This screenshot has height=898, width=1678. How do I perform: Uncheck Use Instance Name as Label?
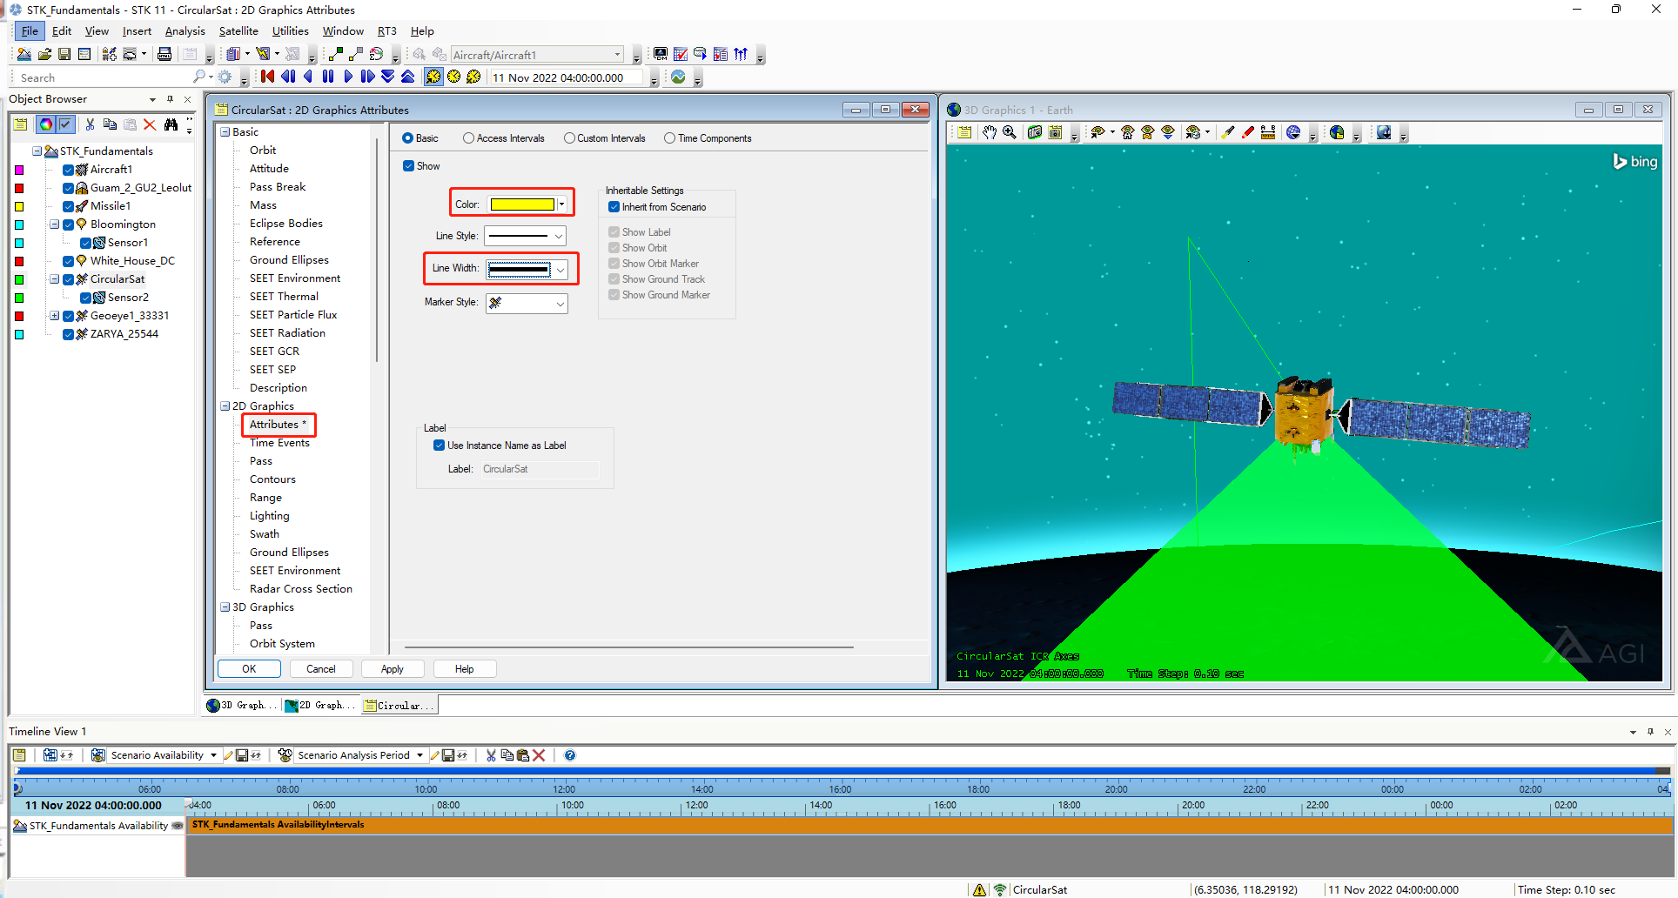(440, 445)
